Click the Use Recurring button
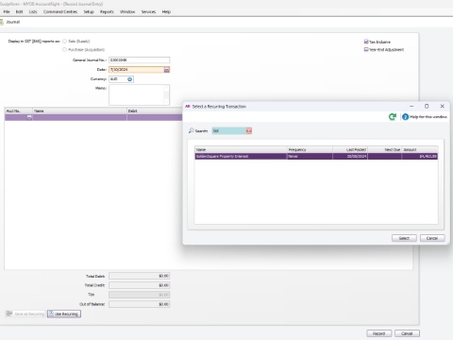This screenshot has width=453, height=340. pyautogui.click(x=64, y=314)
